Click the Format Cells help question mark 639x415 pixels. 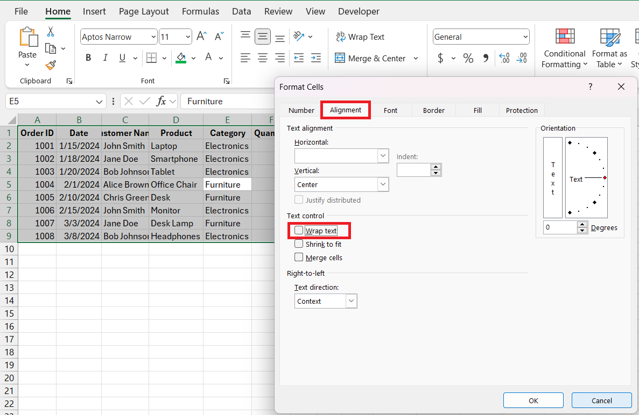coord(590,86)
